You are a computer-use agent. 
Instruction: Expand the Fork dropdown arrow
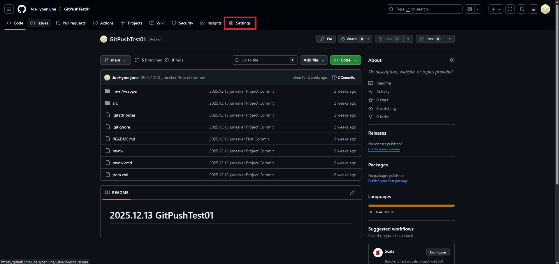pyautogui.click(x=408, y=39)
